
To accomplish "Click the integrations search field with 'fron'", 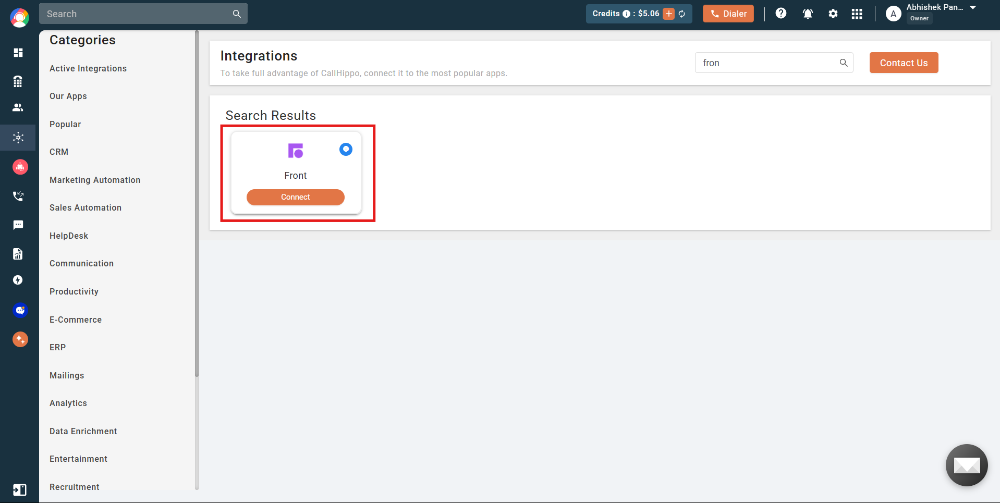I will (774, 63).
